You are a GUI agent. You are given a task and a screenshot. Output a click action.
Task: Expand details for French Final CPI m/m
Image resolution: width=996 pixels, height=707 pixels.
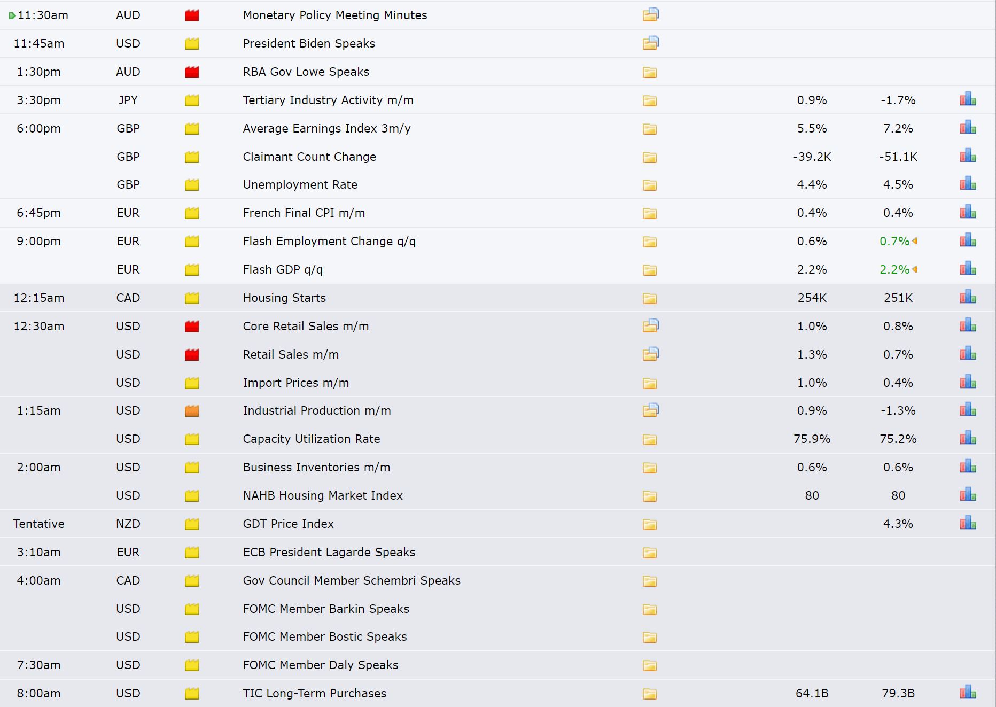click(650, 213)
